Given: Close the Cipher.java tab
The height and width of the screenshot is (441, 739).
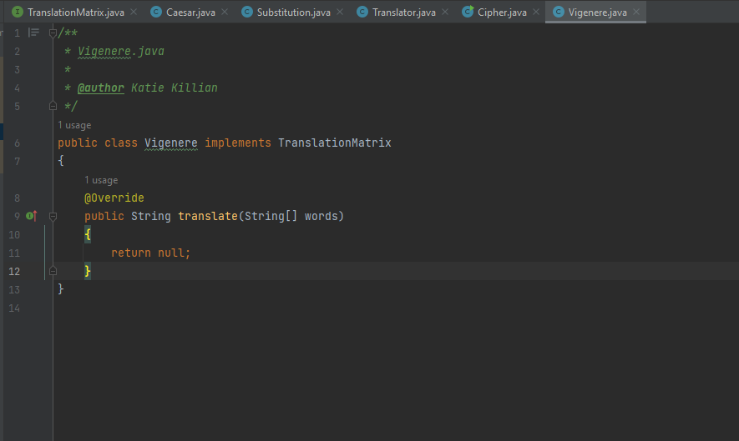Looking at the screenshot, I should [x=536, y=12].
